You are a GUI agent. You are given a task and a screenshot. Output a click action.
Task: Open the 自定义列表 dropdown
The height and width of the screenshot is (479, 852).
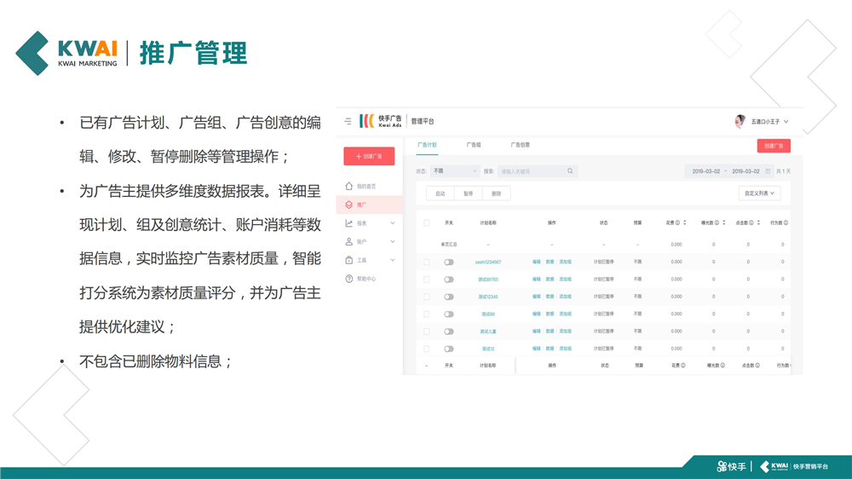tap(759, 193)
